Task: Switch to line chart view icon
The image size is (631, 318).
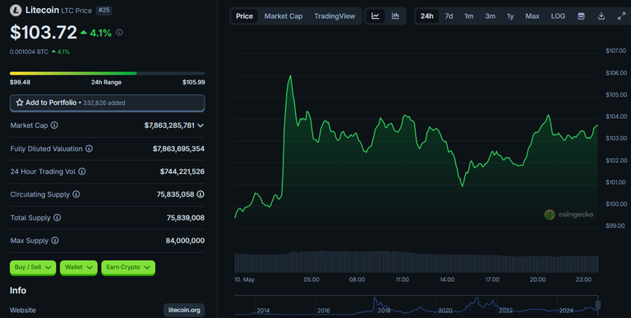Action: click(x=375, y=16)
